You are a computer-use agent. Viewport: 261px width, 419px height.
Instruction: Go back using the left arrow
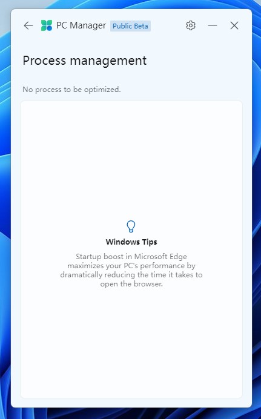pyautogui.click(x=28, y=25)
